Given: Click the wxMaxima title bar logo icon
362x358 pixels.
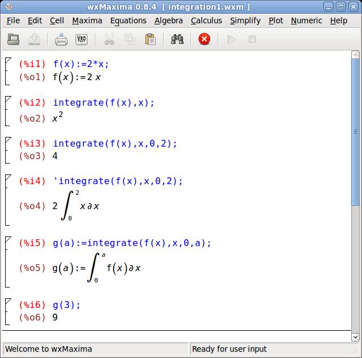Looking at the screenshot, I should 9,7.
